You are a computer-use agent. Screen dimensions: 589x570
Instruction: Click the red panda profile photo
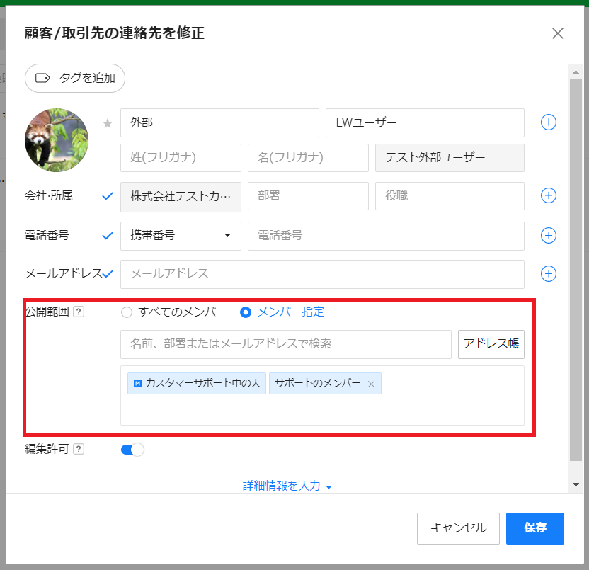(x=57, y=140)
